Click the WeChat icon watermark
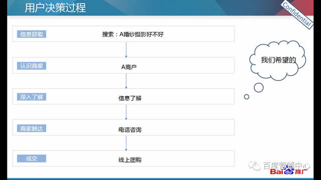321x180 pixels. point(254,165)
